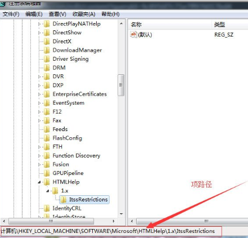Click the HTMLHelp folder icon

[47, 182]
